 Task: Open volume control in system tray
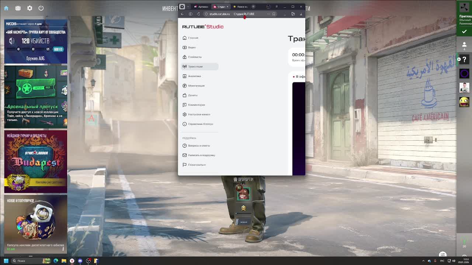454,261
